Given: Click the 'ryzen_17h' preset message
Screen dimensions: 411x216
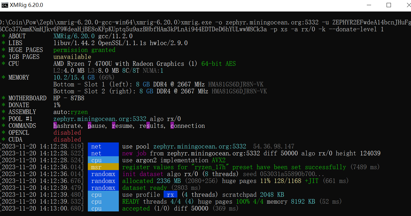Looking at the screenshot, I should (x=234, y=167).
